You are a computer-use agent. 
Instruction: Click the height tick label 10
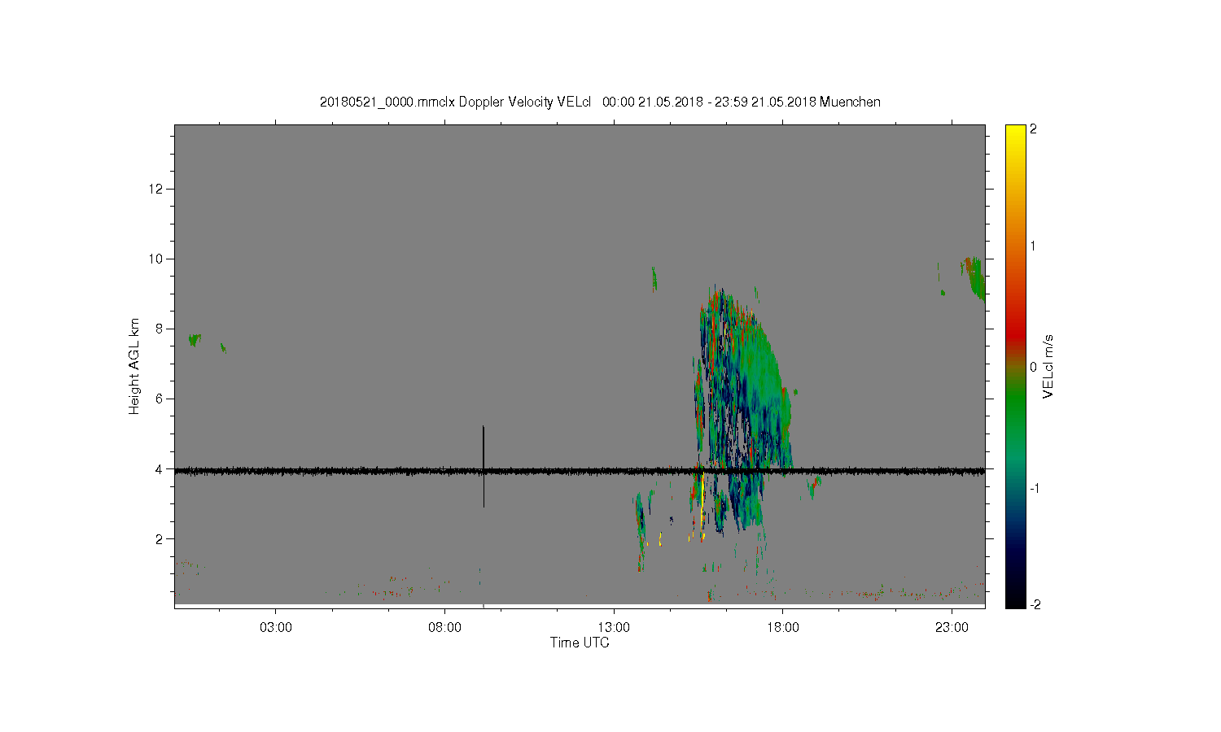tap(156, 259)
